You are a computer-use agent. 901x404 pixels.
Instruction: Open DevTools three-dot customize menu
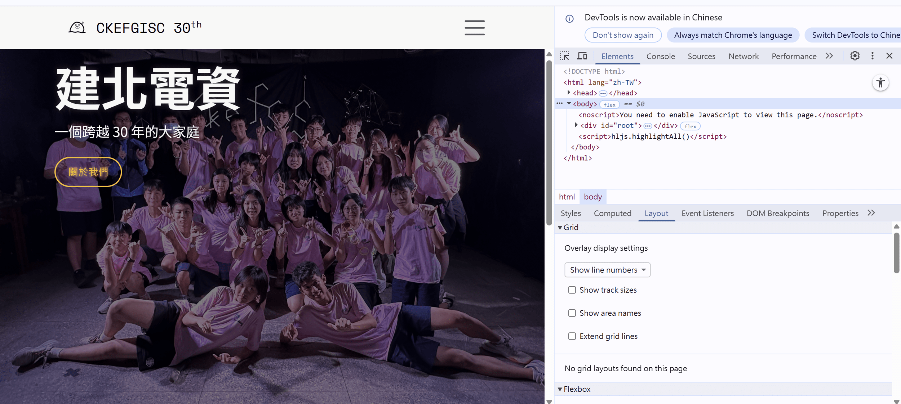pos(872,56)
